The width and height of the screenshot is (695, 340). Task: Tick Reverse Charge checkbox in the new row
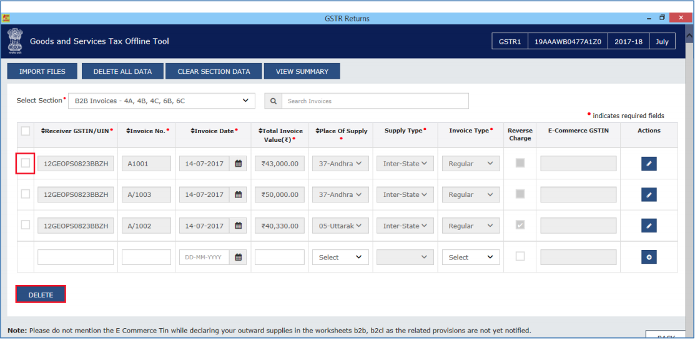point(520,256)
